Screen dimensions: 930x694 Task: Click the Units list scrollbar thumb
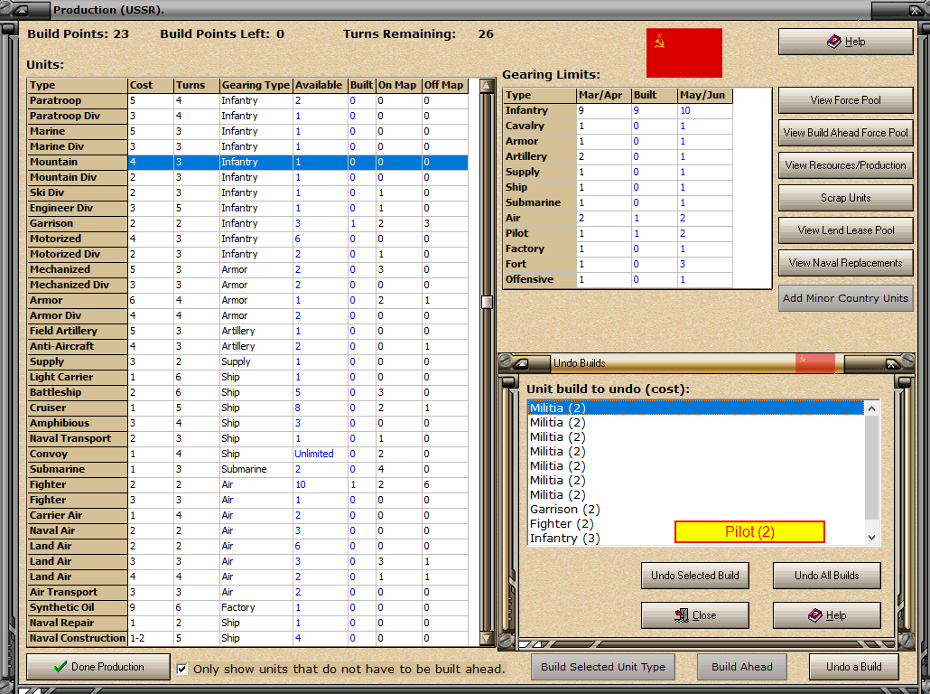click(487, 302)
